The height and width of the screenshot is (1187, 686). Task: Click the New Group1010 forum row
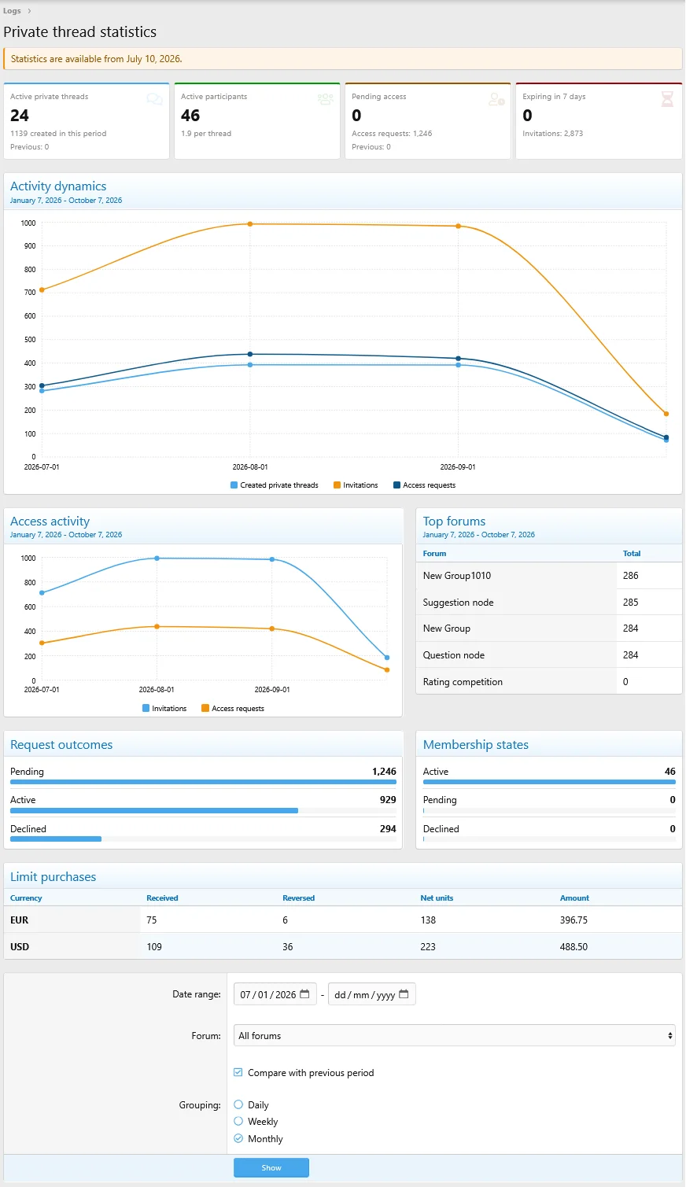(x=549, y=576)
